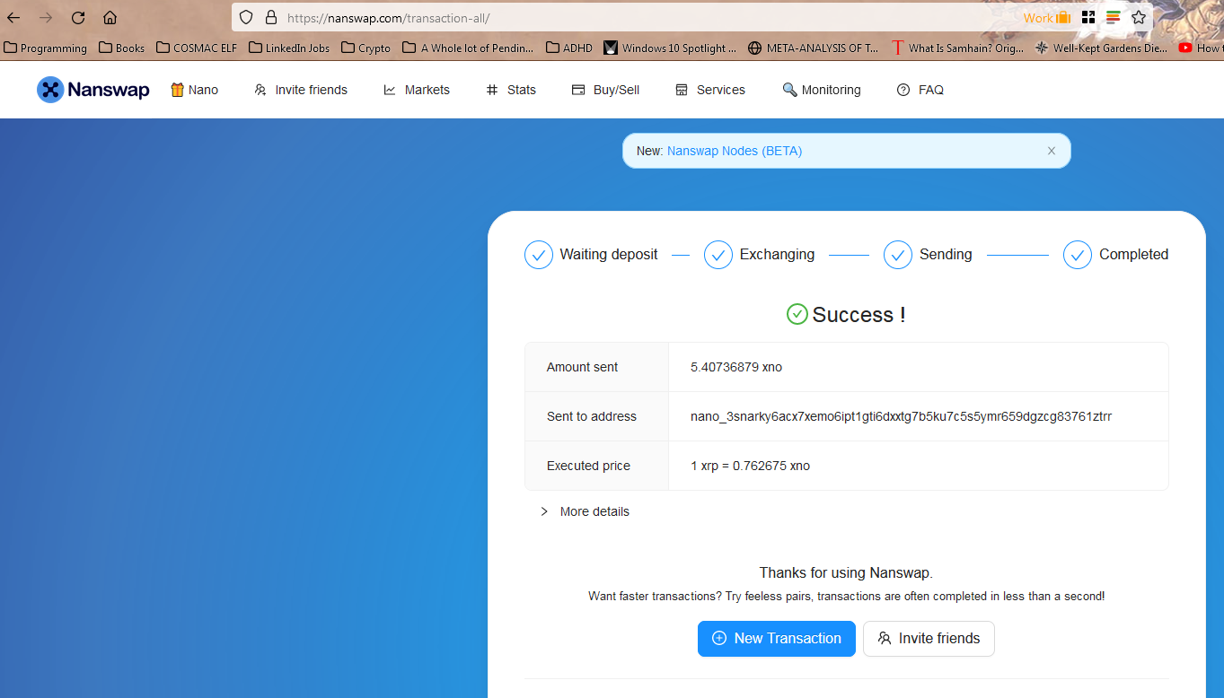Click the Waiting deposit step checkmark

tap(539, 255)
